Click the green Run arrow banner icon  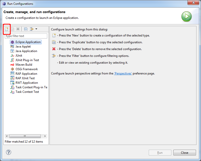[x=186, y=17]
